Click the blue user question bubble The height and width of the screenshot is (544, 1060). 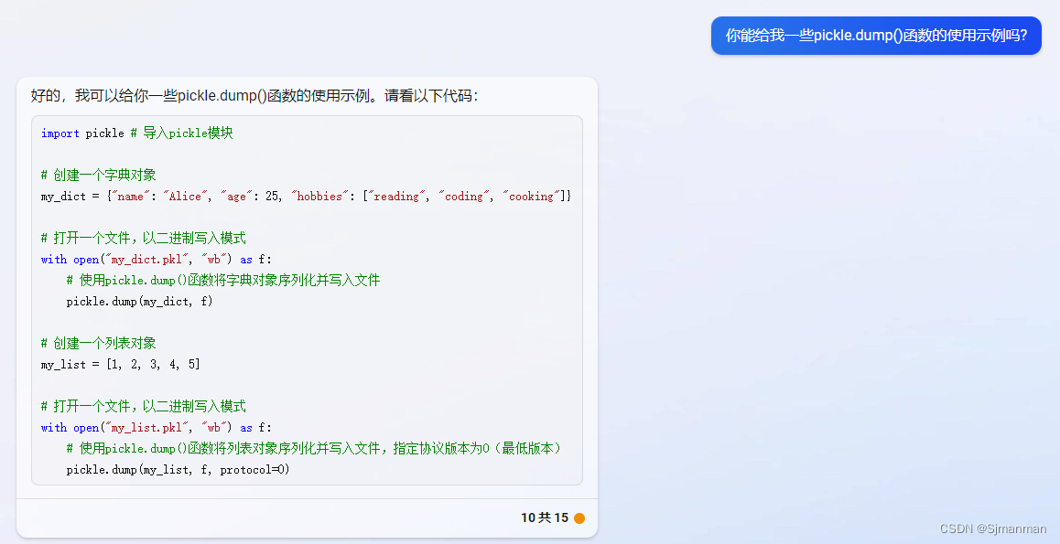[x=875, y=36]
